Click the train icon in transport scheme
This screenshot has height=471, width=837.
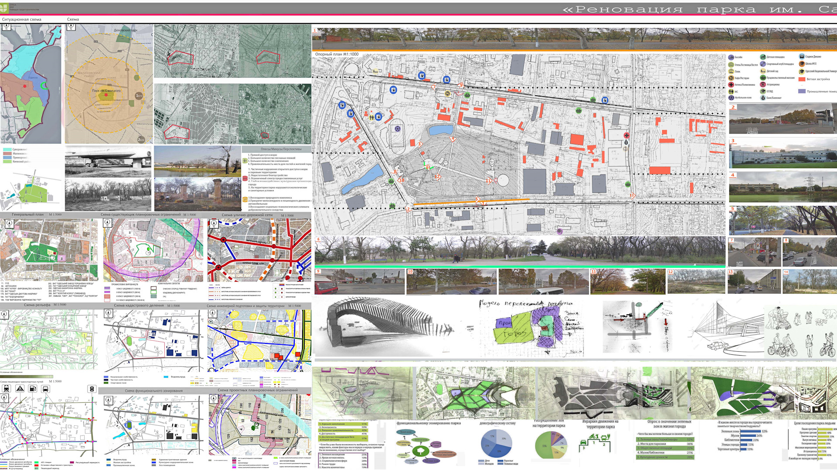coord(7,389)
